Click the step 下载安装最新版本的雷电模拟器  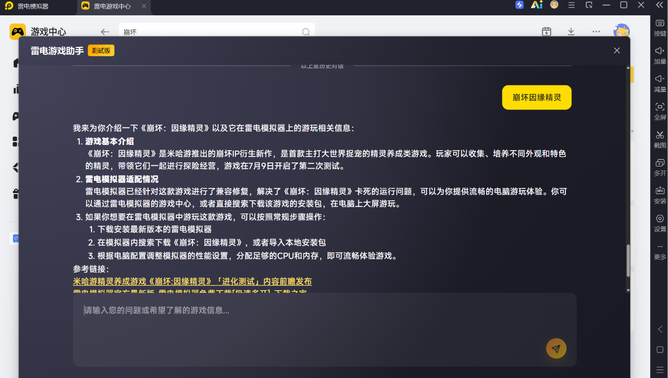point(155,229)
